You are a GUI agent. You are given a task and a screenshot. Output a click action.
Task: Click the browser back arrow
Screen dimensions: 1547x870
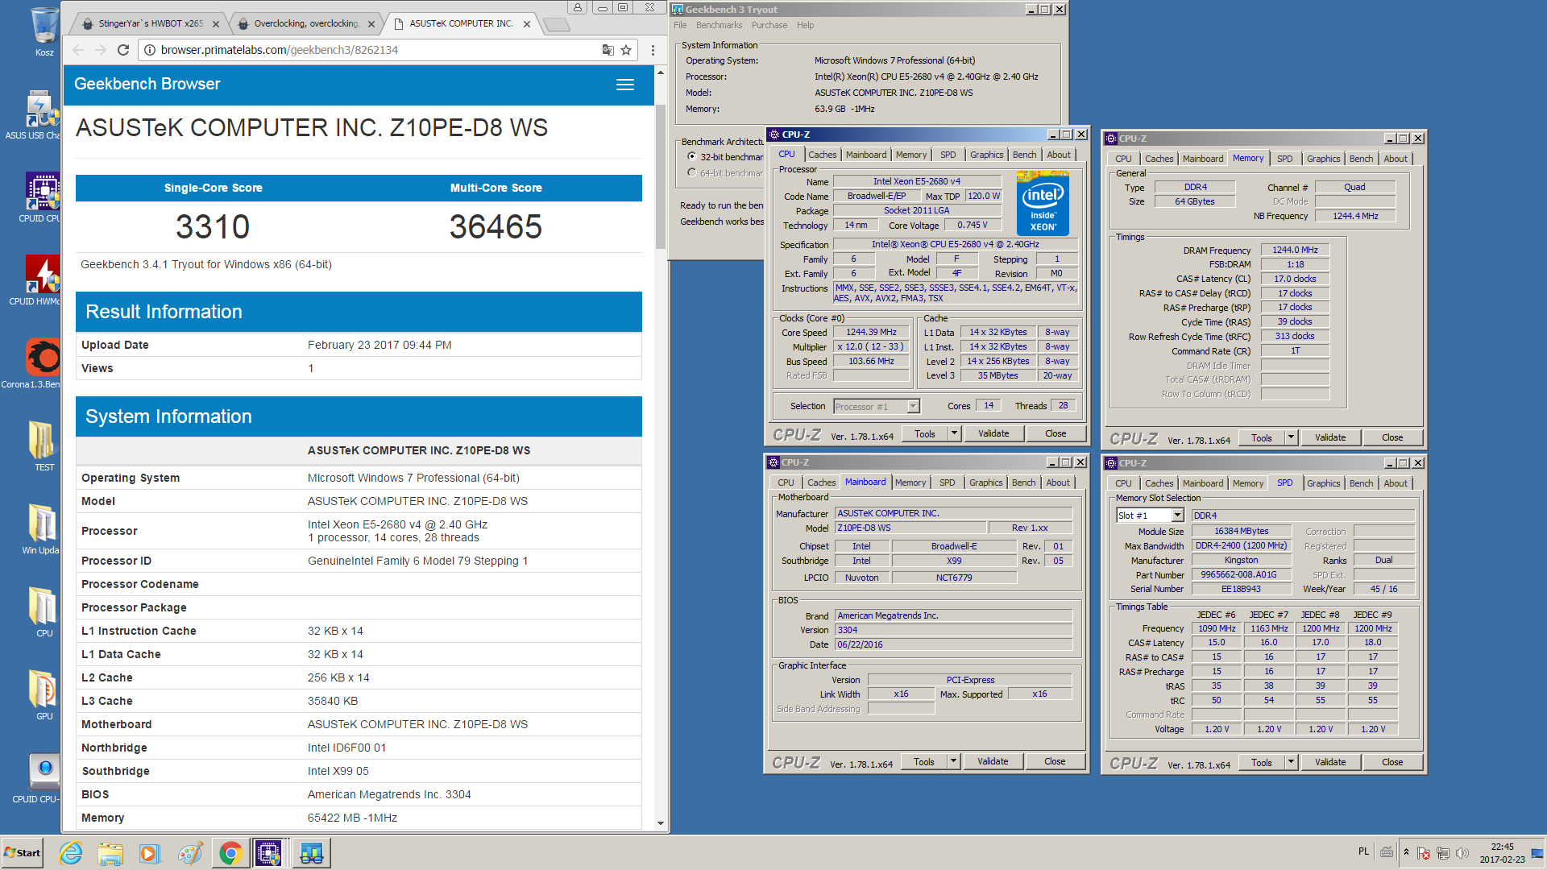pos(78,50)
